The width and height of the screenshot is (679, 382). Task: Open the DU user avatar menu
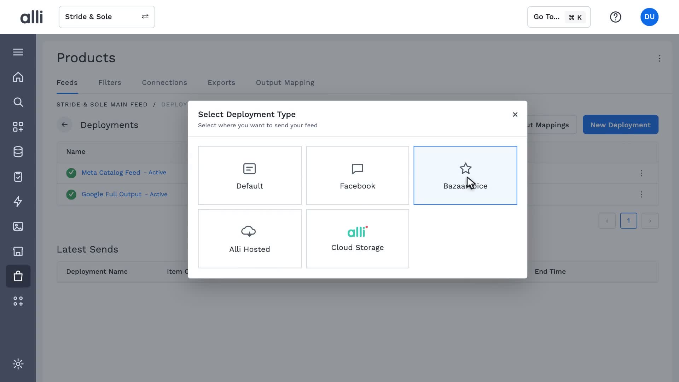649,17
